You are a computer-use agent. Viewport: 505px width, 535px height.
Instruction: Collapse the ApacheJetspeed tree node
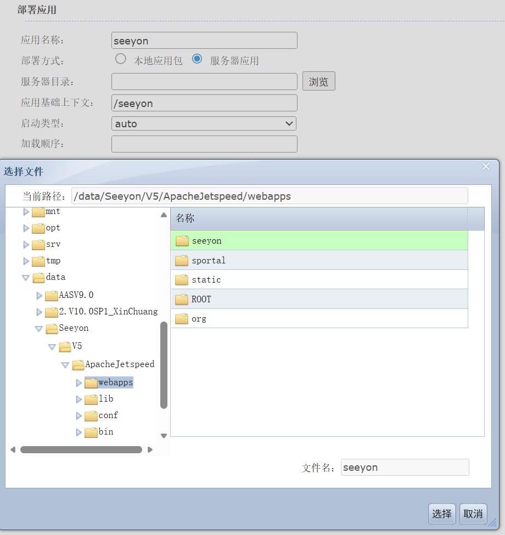point(65,365)
